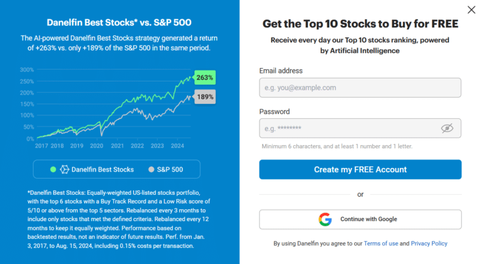Screen dimensions: 478x264
Task: Open the Terms of use link
Action: coord(381,243)
